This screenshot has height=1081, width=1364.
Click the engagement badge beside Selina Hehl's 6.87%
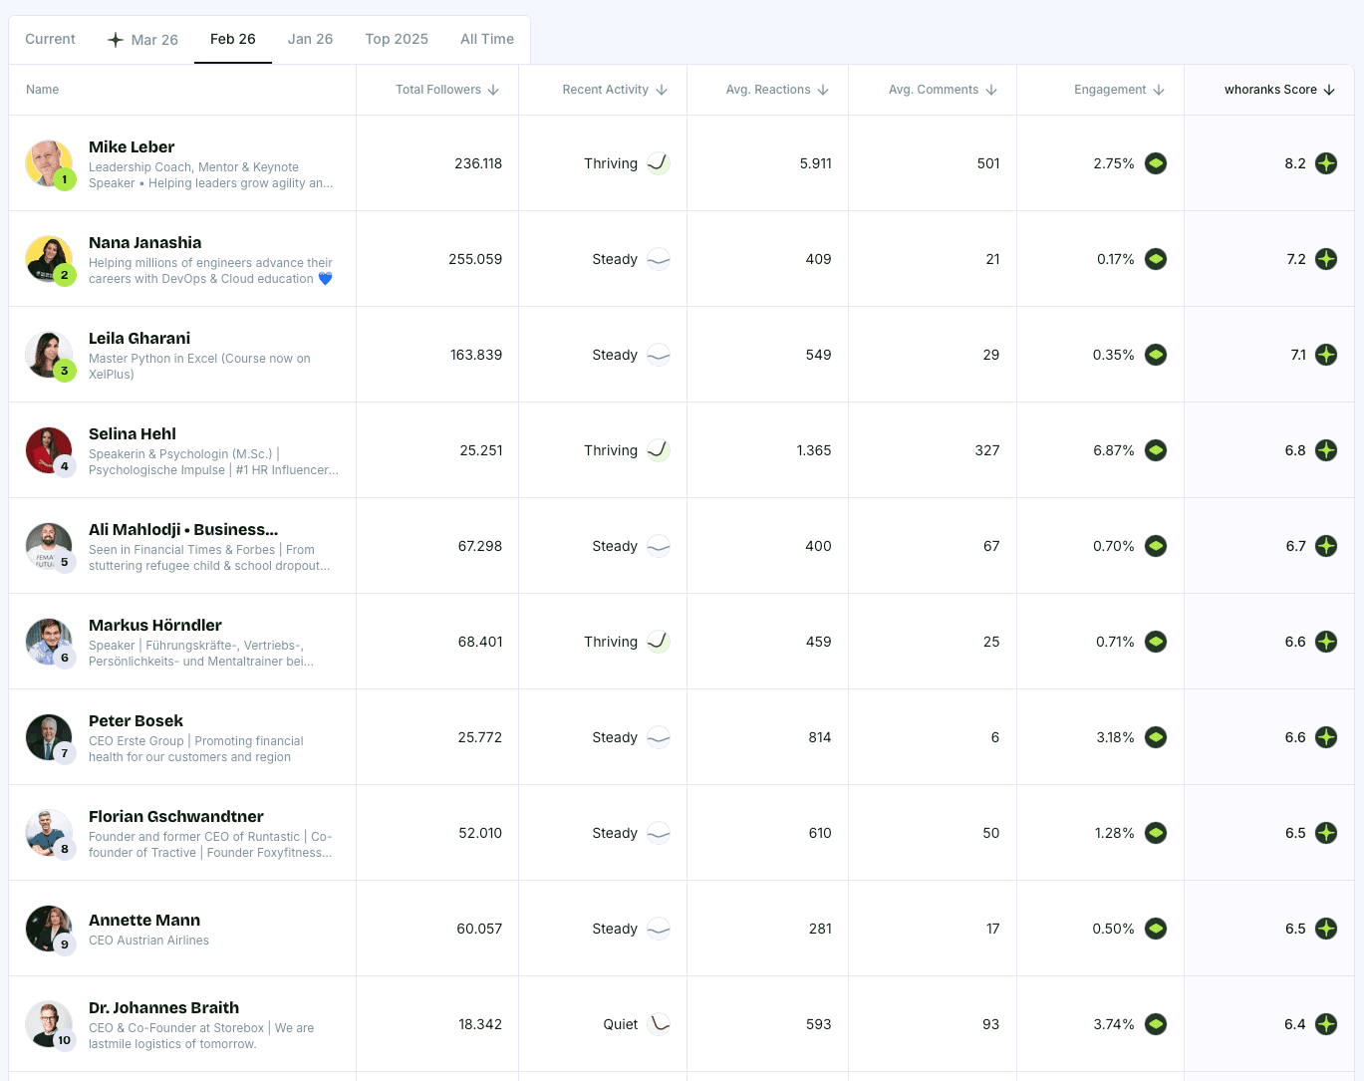pos(1156,449)
